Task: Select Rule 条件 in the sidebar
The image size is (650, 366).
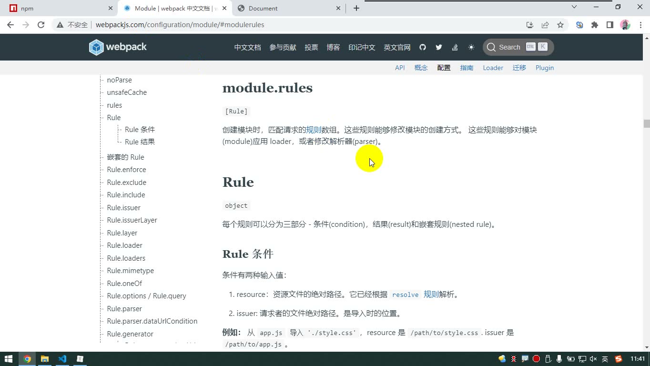Action: [140, 130]
